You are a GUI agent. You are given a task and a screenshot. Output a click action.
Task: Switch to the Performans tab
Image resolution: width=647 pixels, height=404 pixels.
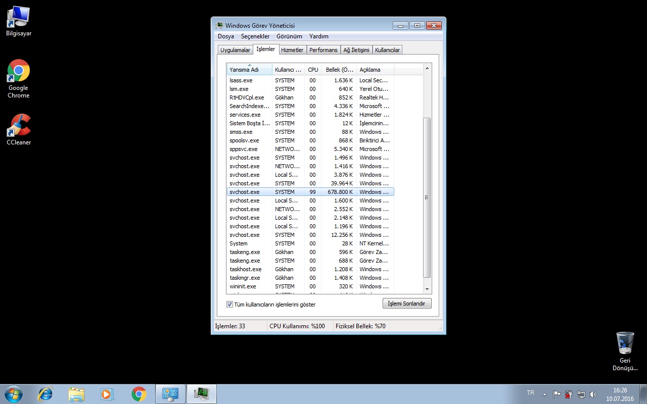coord(323,50)
